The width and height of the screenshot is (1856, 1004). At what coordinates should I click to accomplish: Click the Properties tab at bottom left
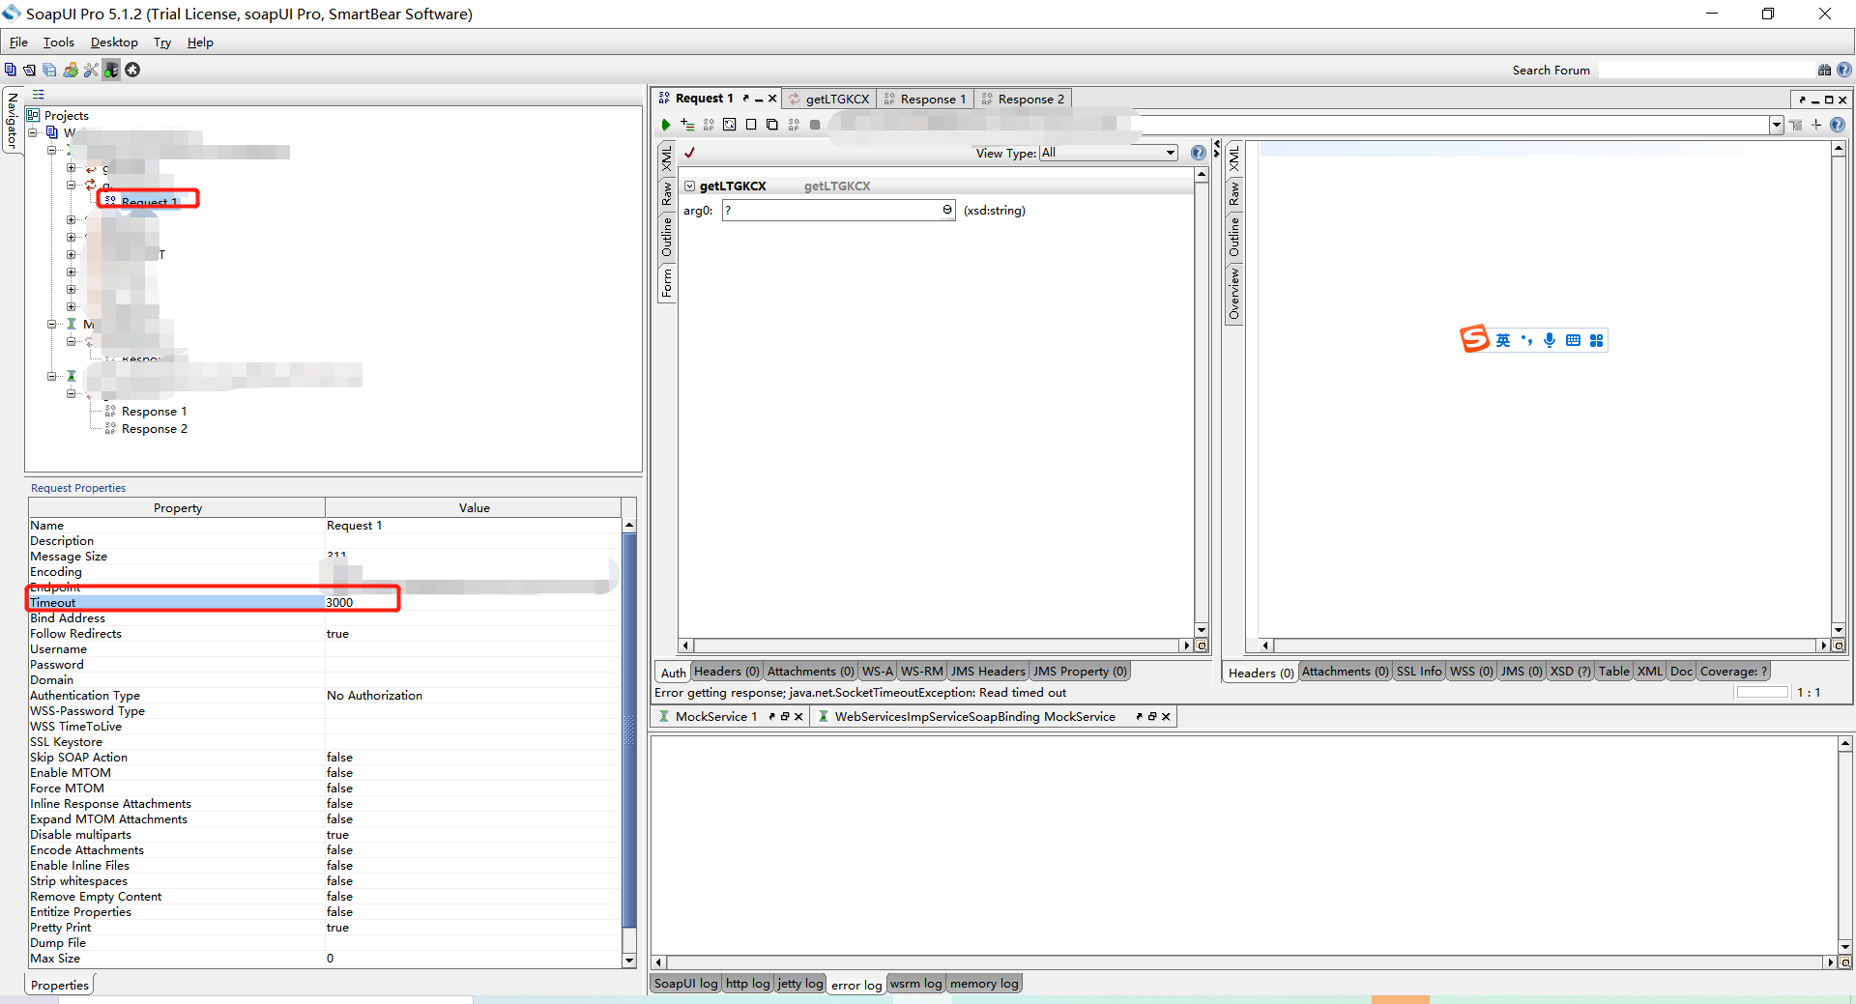point(59,986)
